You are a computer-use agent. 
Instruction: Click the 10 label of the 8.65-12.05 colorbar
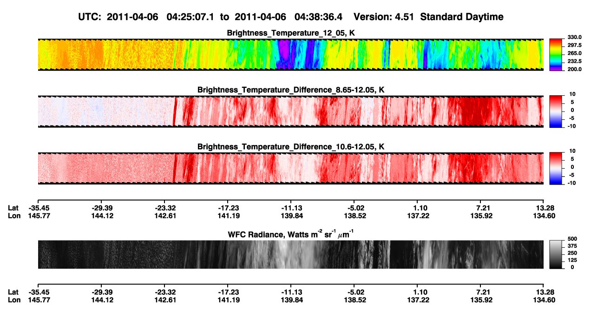pos(573,94)
